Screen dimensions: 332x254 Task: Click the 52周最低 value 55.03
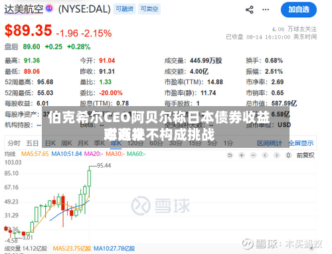point(45,93)
